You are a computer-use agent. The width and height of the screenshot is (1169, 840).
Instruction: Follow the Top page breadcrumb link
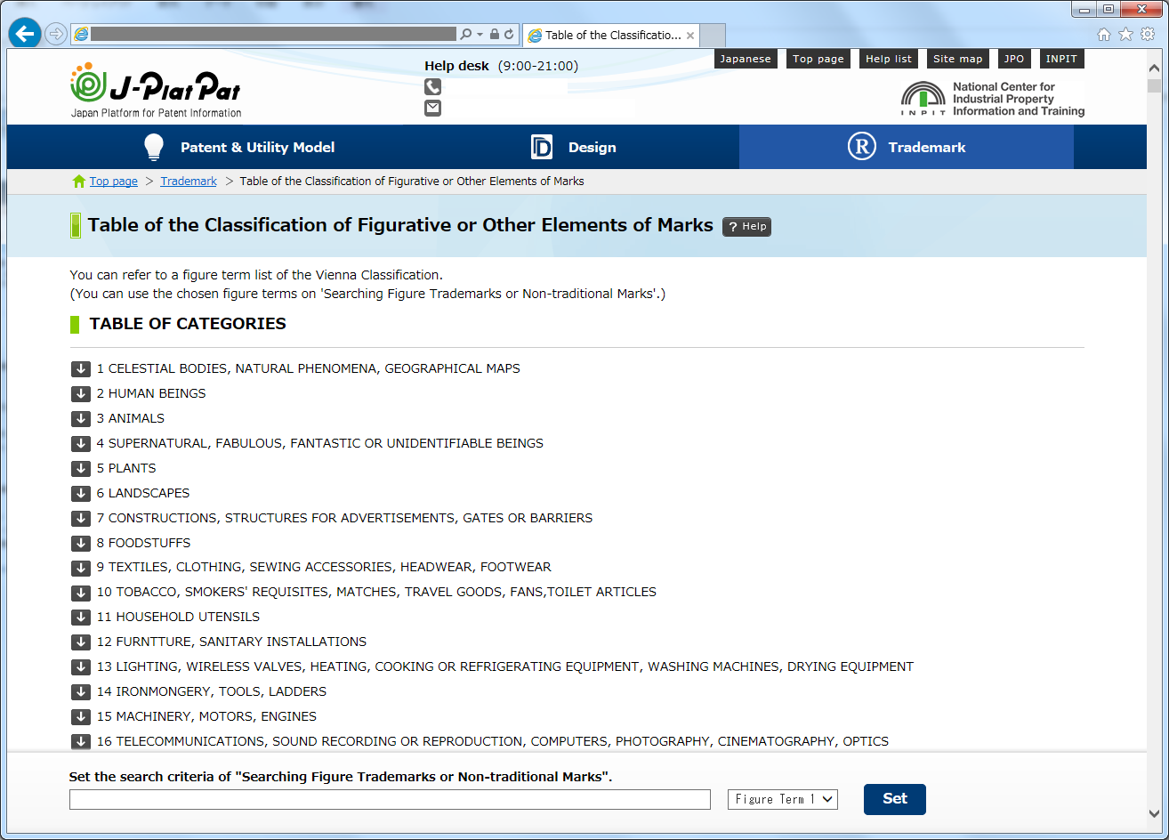(113, 182)
